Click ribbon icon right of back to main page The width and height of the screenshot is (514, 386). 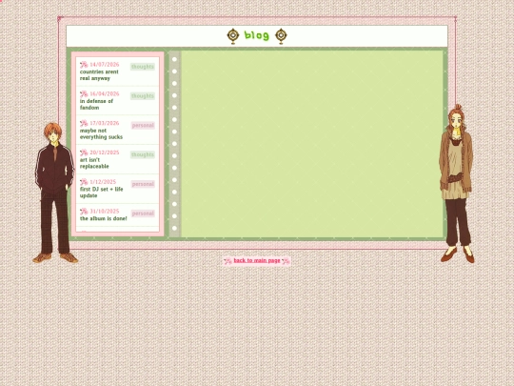286,261
